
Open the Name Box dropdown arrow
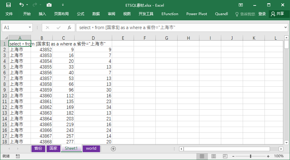tap(30, 28)
